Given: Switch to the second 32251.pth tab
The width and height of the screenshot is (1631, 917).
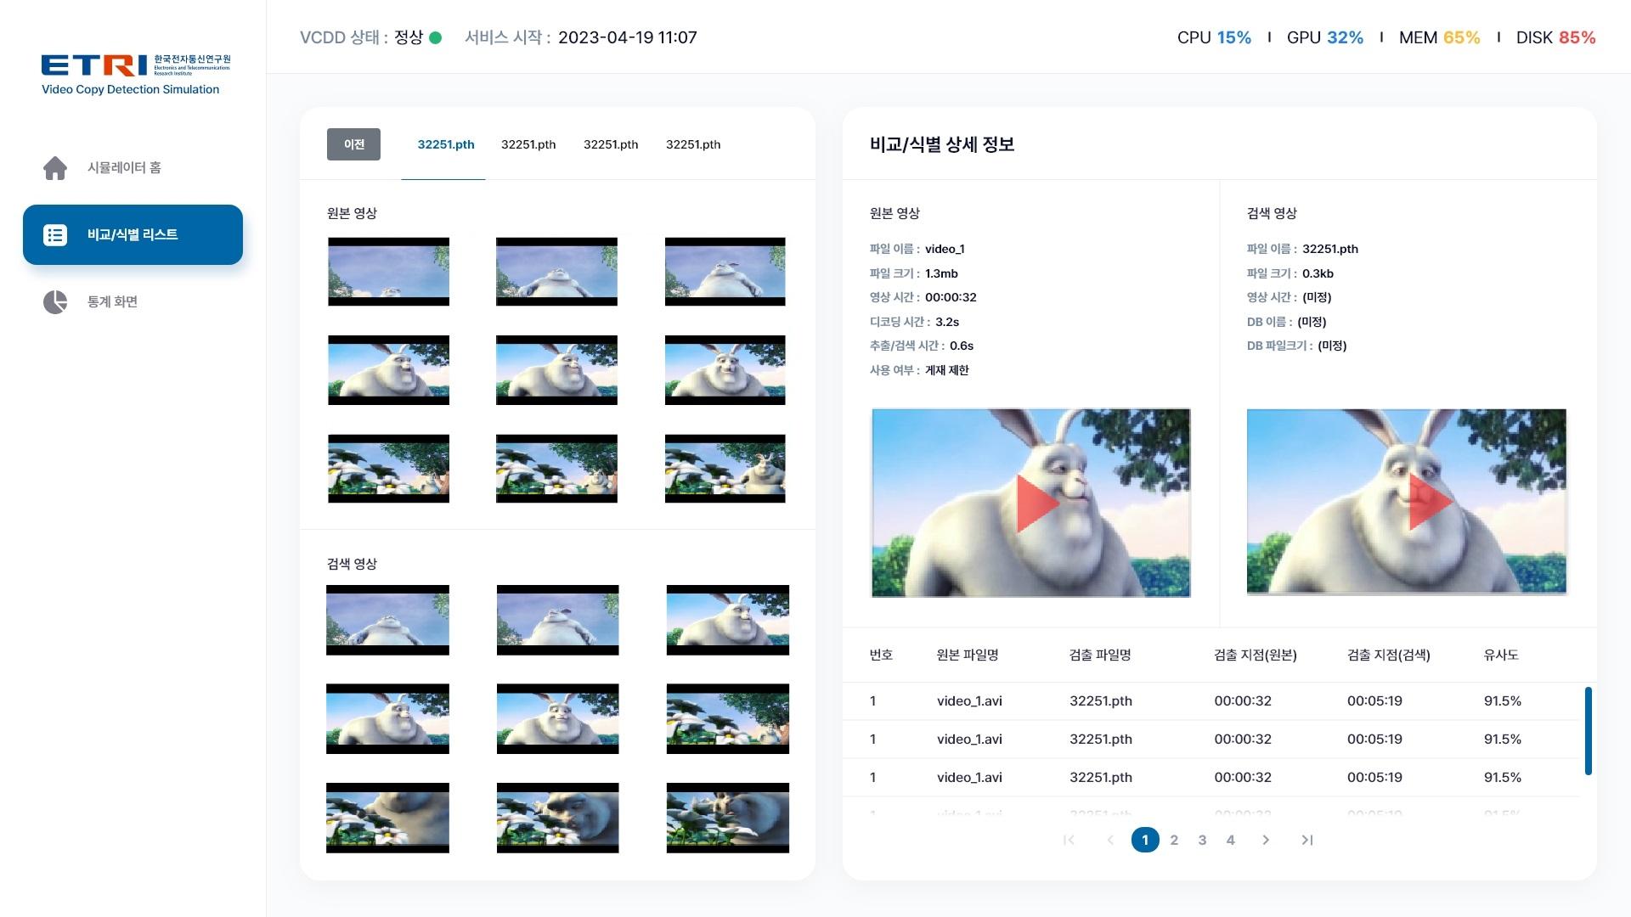Looking at the screenshot, I should [528, 144].
